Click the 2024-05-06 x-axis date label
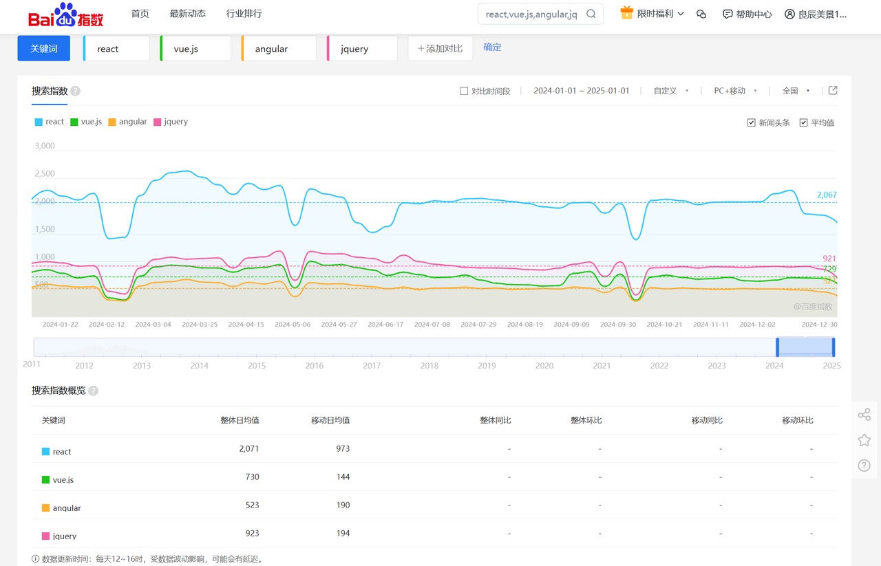The height and width of the screenshot is (566, 881). 293,325
